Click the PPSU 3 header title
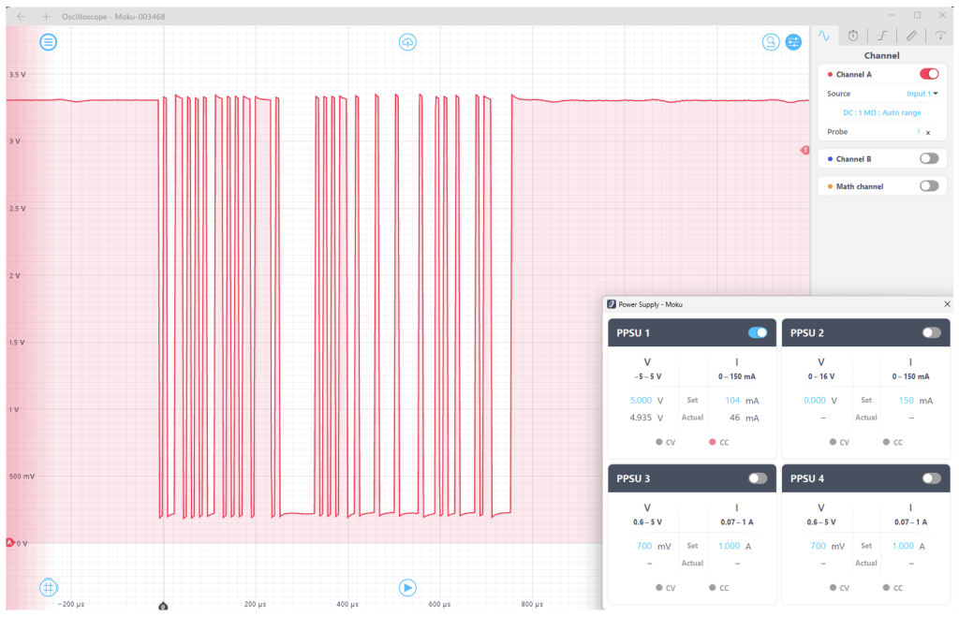 (x=633, y=478)
